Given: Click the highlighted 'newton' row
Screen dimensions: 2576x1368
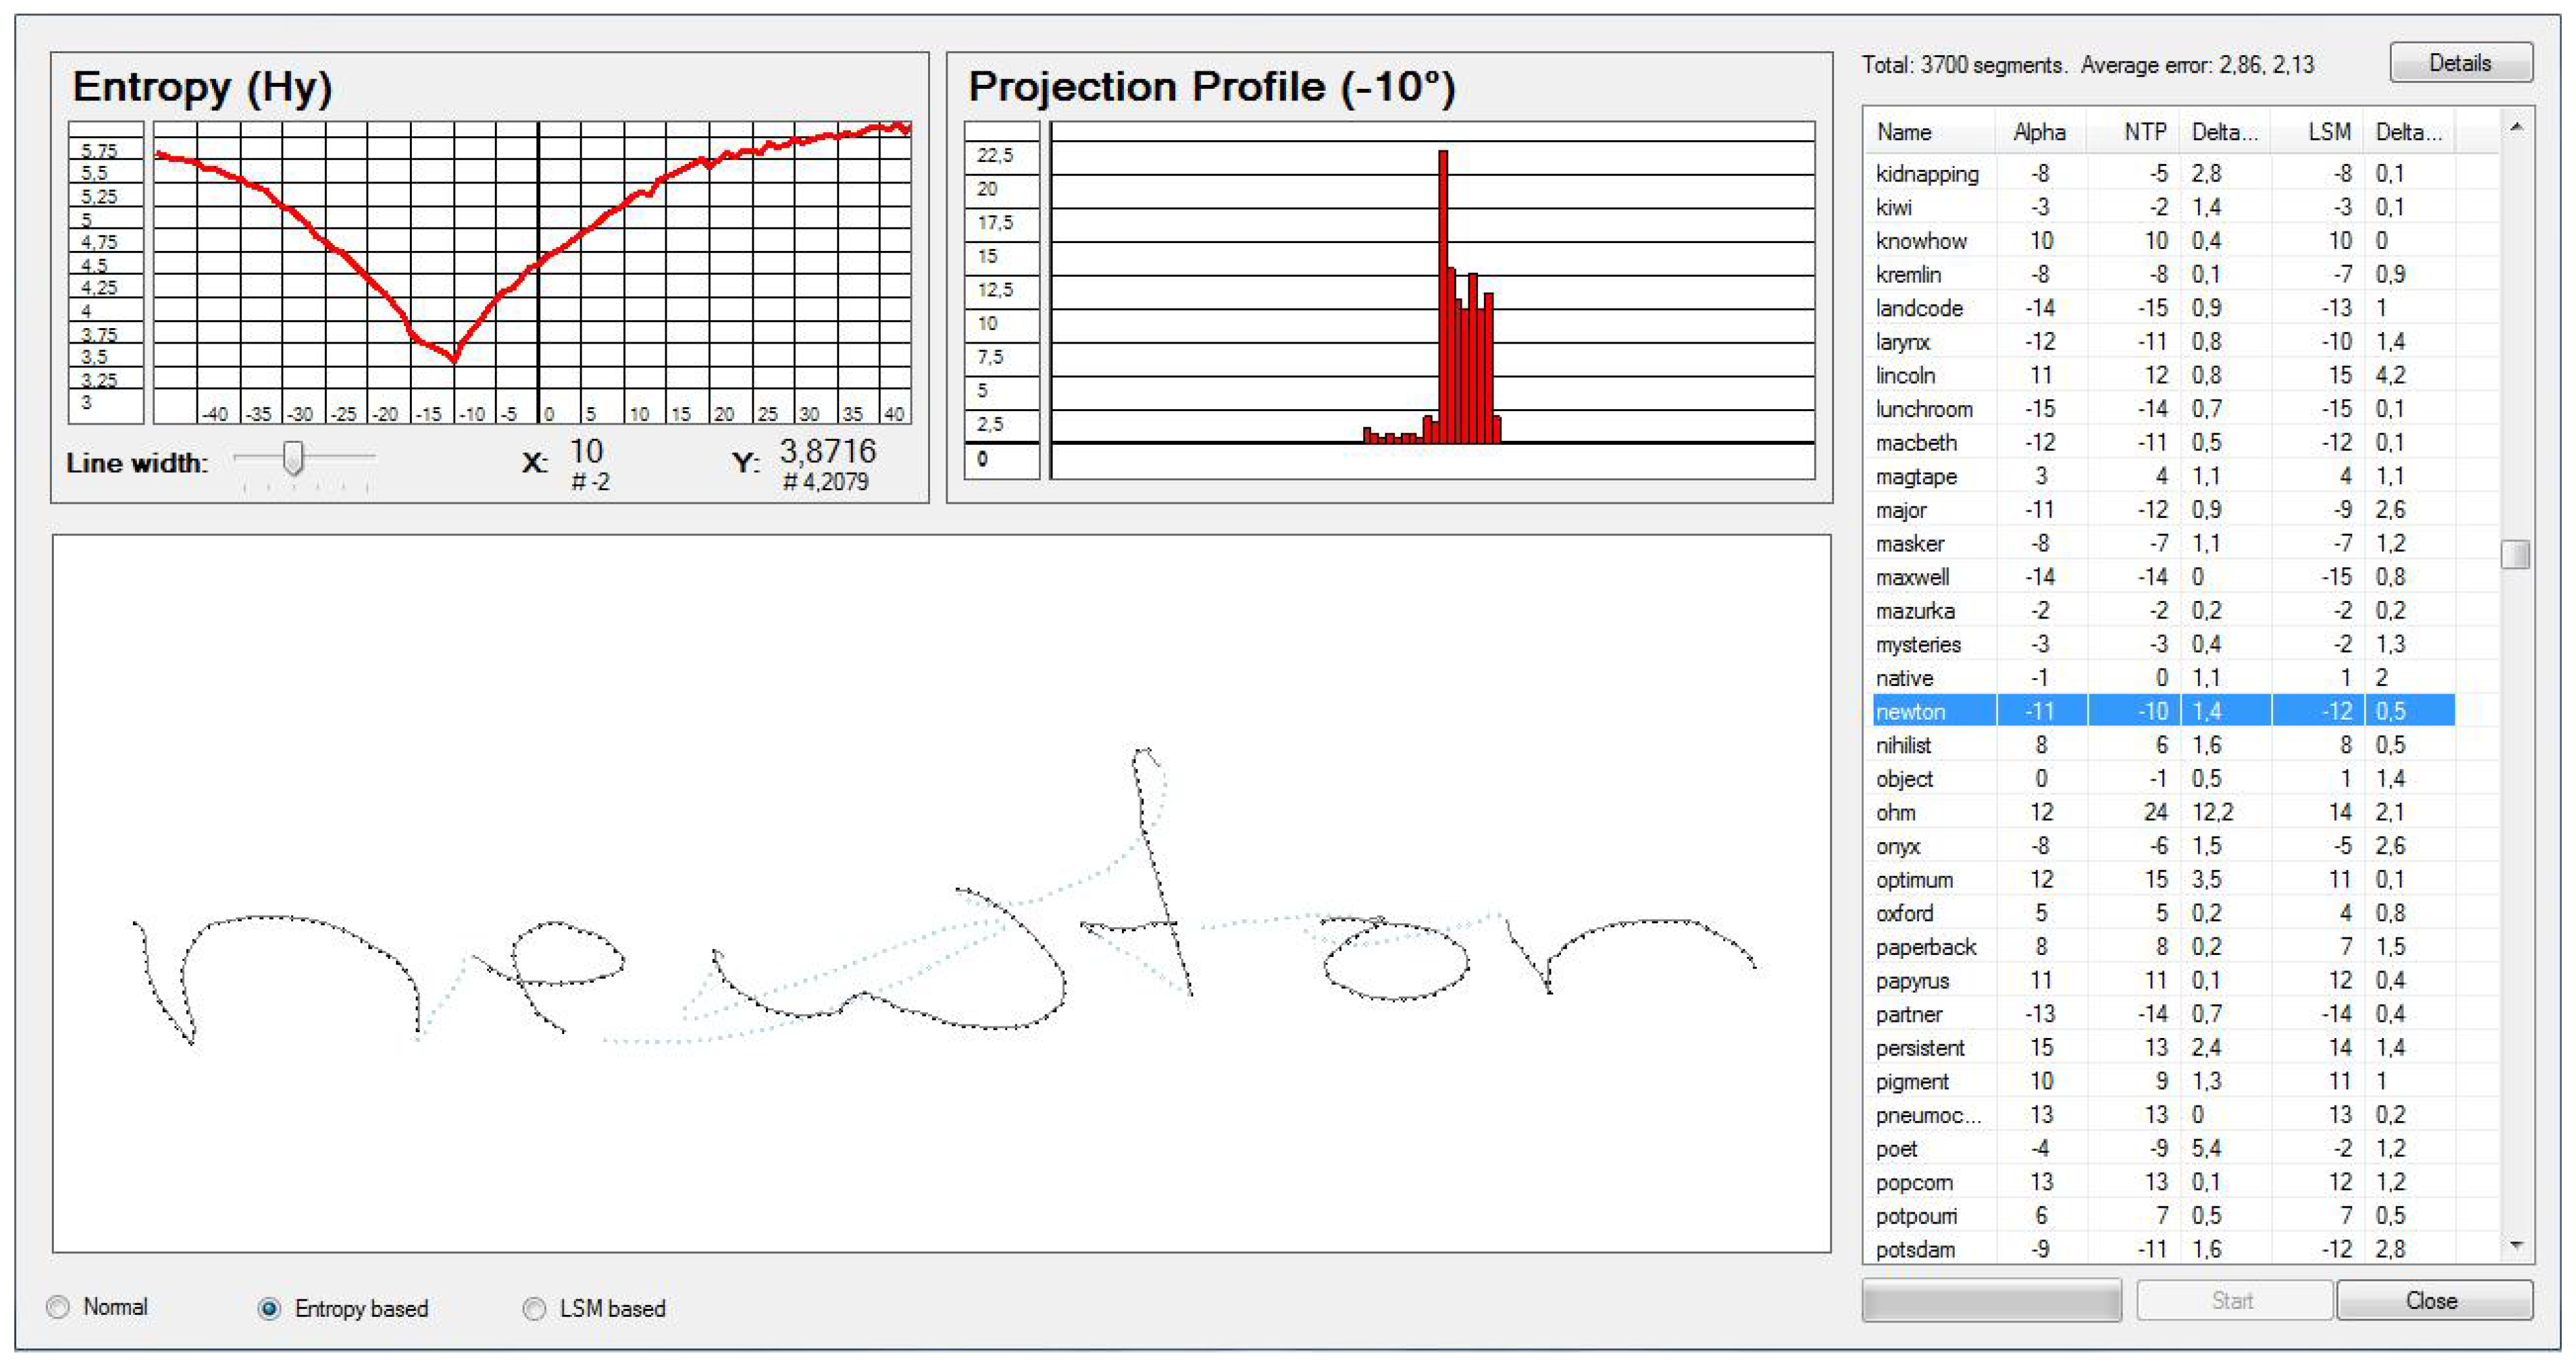Looking at the screenshot, I should [x=1910, y=711].
